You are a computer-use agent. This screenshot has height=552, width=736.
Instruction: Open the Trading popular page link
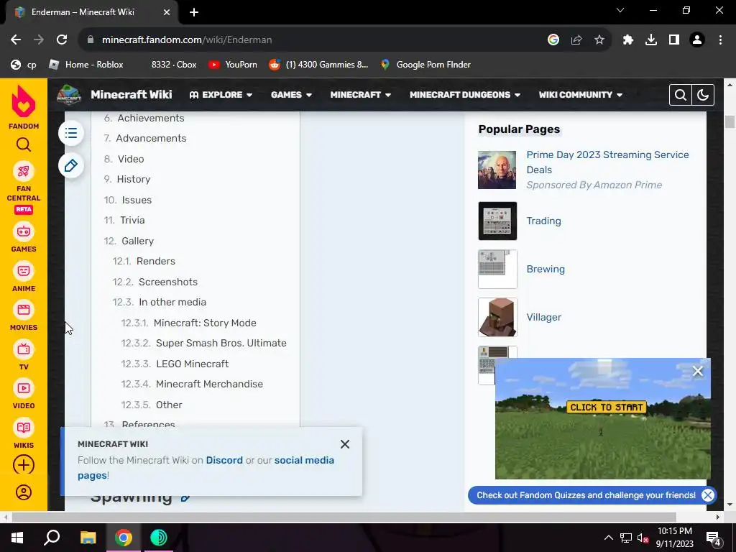pyautogui.click(x=543, y=221)
